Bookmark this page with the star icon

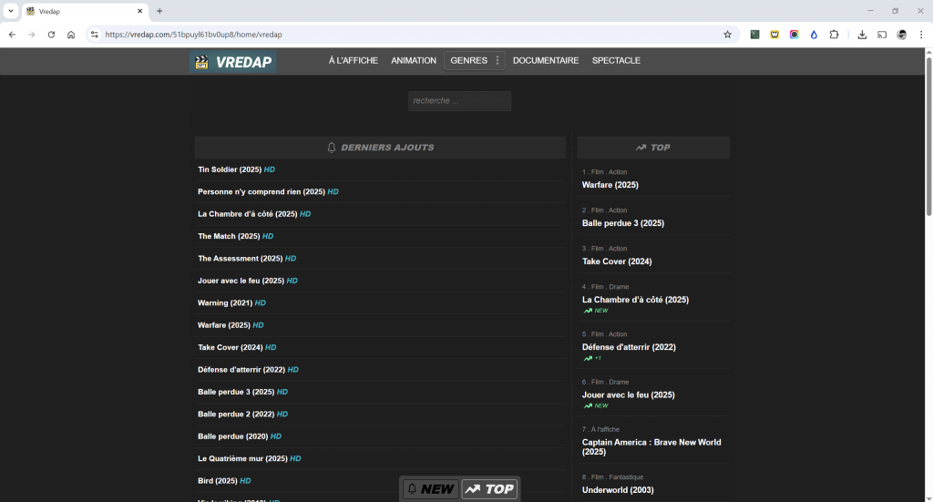coord(727,35)
